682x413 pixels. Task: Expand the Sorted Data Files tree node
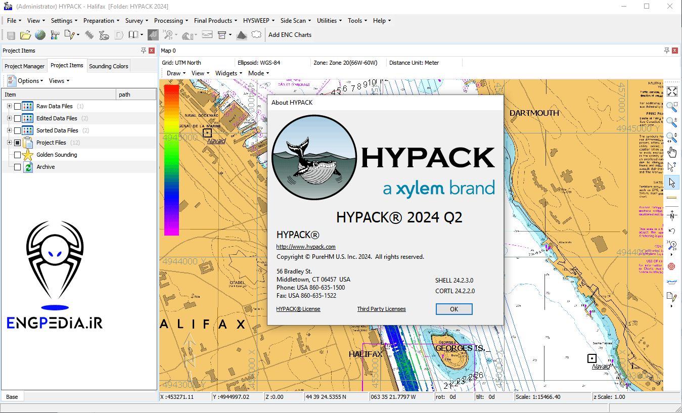click(x=9, y=130)
